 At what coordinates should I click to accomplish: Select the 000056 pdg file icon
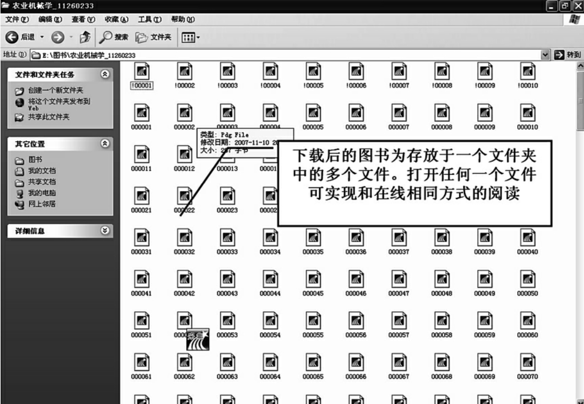point(356,321)
